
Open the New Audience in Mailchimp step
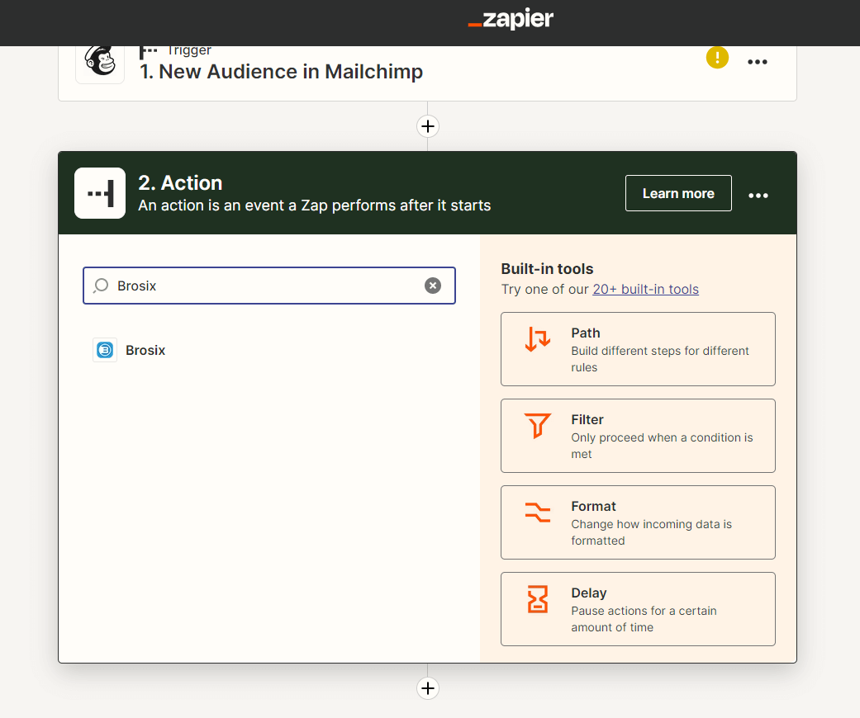tap(282, 72)
